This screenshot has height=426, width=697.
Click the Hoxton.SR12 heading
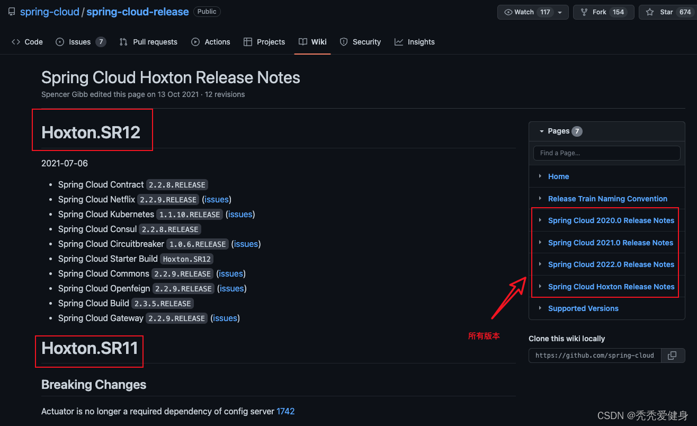click(91, 132)
